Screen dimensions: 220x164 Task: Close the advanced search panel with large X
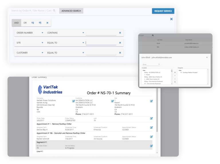pos(171,19)
